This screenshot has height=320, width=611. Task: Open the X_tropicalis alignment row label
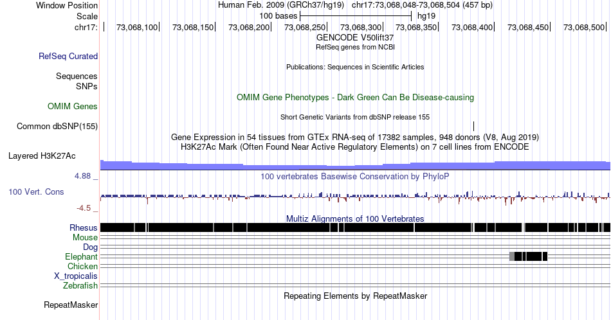coord(76,276)
